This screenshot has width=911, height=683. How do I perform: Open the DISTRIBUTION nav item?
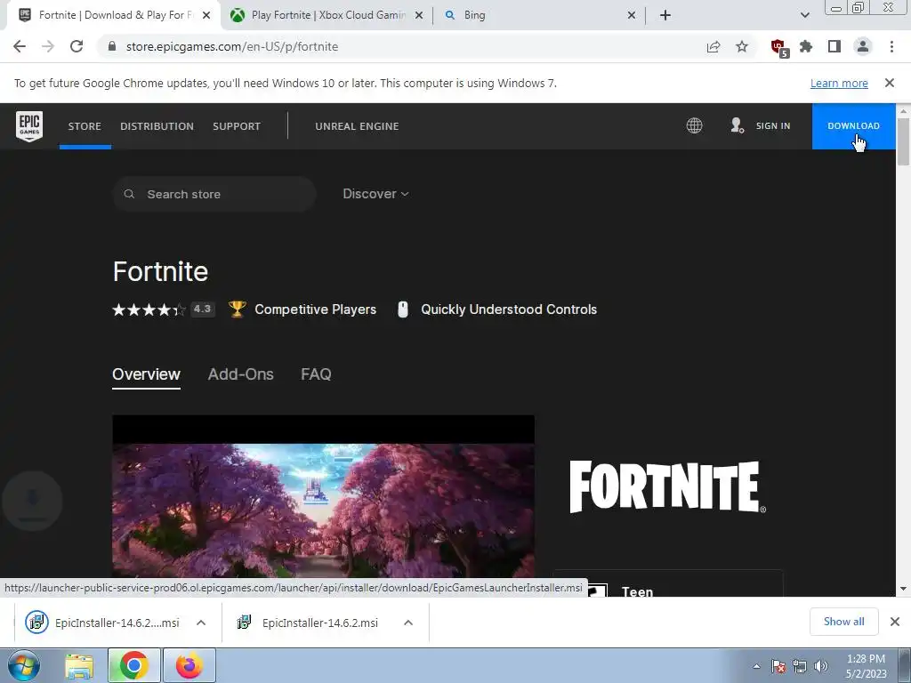157,126
